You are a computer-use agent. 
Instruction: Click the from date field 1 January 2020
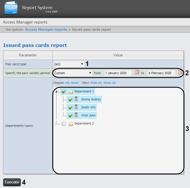(118, 73)
